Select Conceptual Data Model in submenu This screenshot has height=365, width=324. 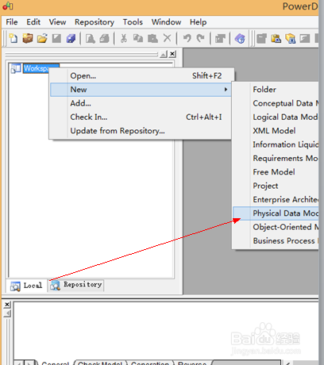(276, 103)
